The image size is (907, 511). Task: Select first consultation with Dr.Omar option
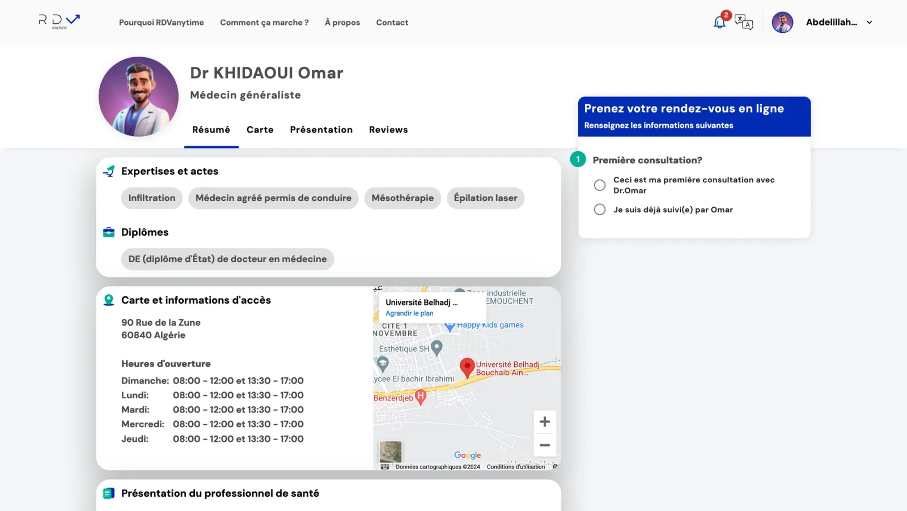tap(600, 185)
